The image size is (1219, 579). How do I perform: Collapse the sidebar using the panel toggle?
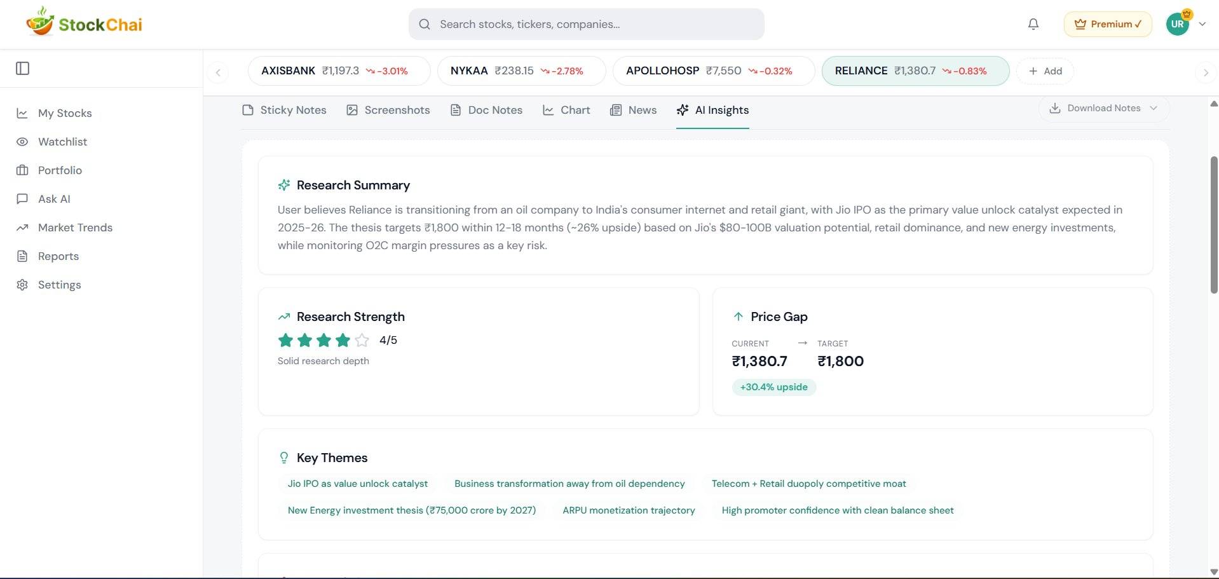23,68
